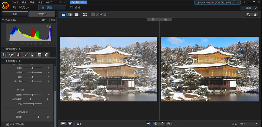Collapse the 全体調整ツール section
262x127 pixels.
coord(3,61)
